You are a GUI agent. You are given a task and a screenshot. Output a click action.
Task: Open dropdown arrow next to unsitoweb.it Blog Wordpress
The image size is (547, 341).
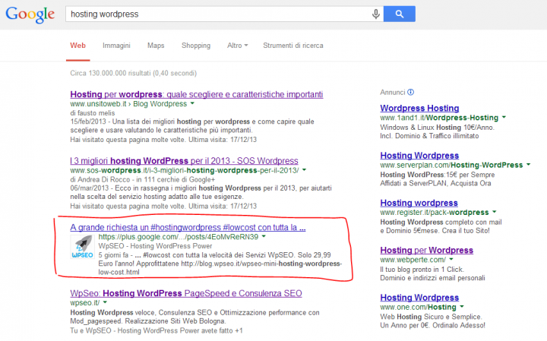(192, 103)
